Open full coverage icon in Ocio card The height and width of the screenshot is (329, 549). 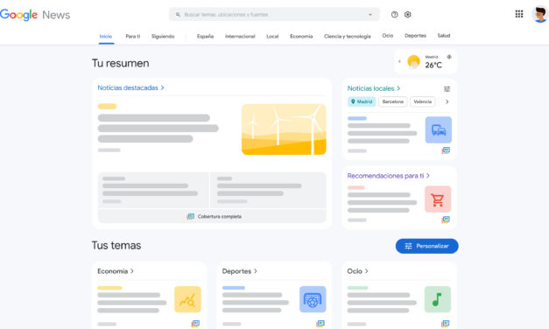pyautogui.click(x=446, y=324)
